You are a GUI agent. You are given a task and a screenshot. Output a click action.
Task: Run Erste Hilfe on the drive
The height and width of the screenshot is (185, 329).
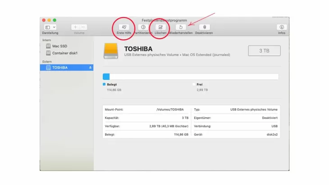123,28
